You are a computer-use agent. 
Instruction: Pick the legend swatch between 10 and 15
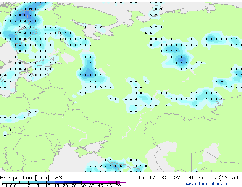pos(51,182)
